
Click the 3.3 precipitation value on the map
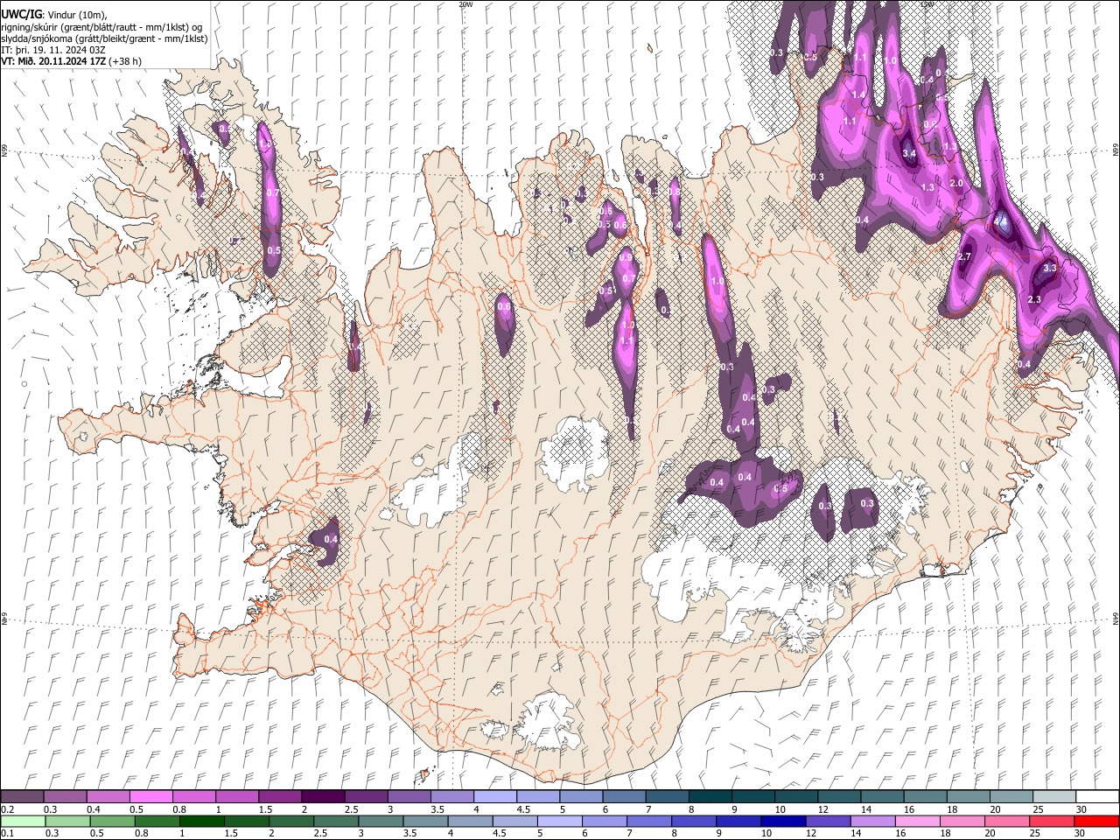pos(1051,268)
